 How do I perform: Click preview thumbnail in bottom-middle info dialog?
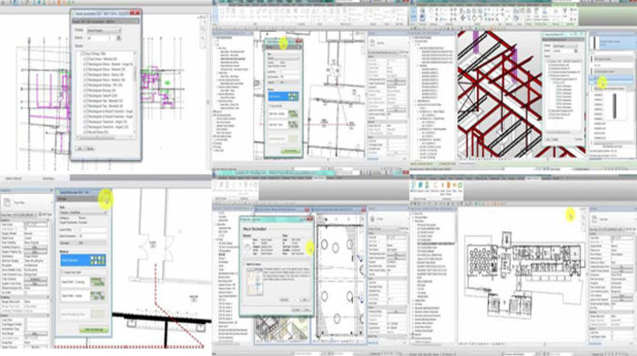(x=254, y=281)
